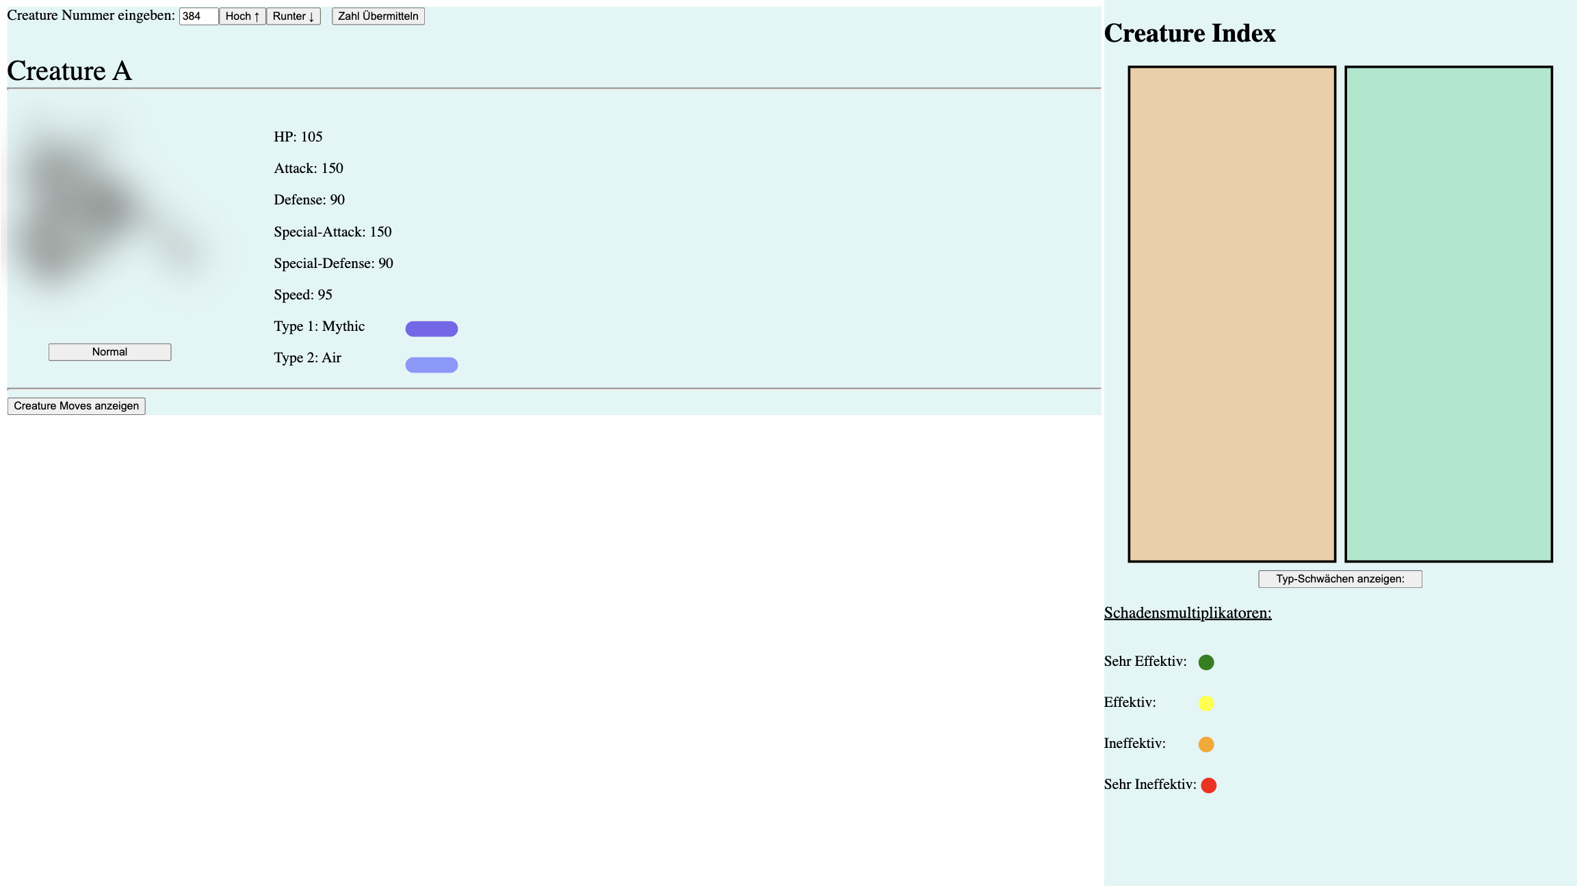The width and height of the screenshot is (1577, 886).
Task: Click the Sehr Ineffektiv label
Action: tap(1150, 784)
